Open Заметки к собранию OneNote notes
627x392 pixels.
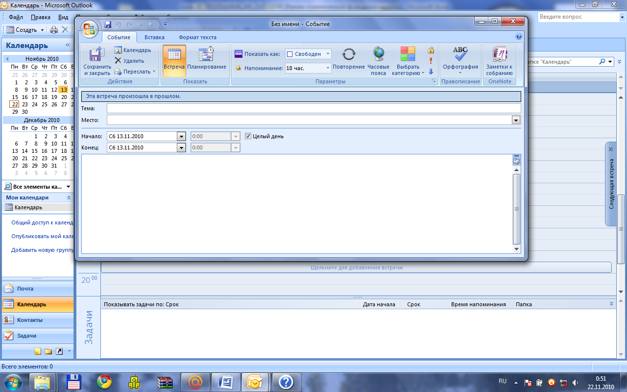click(x=500, y=61)
